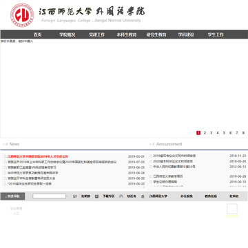Screen dimensions: 248x248
Task: Open the 研究生教育 menu item
Action: 156,34
